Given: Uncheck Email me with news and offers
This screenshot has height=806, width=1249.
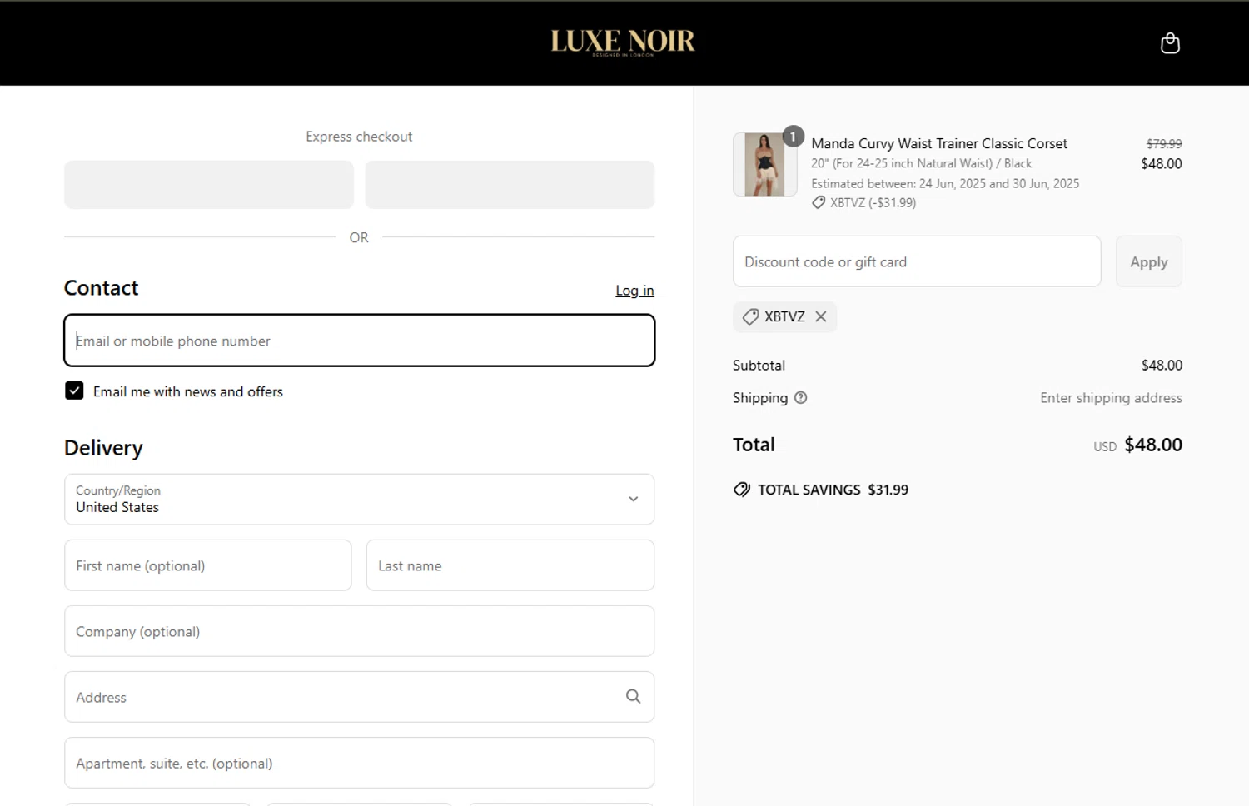Looking at the screenshot, I should 74,391.
